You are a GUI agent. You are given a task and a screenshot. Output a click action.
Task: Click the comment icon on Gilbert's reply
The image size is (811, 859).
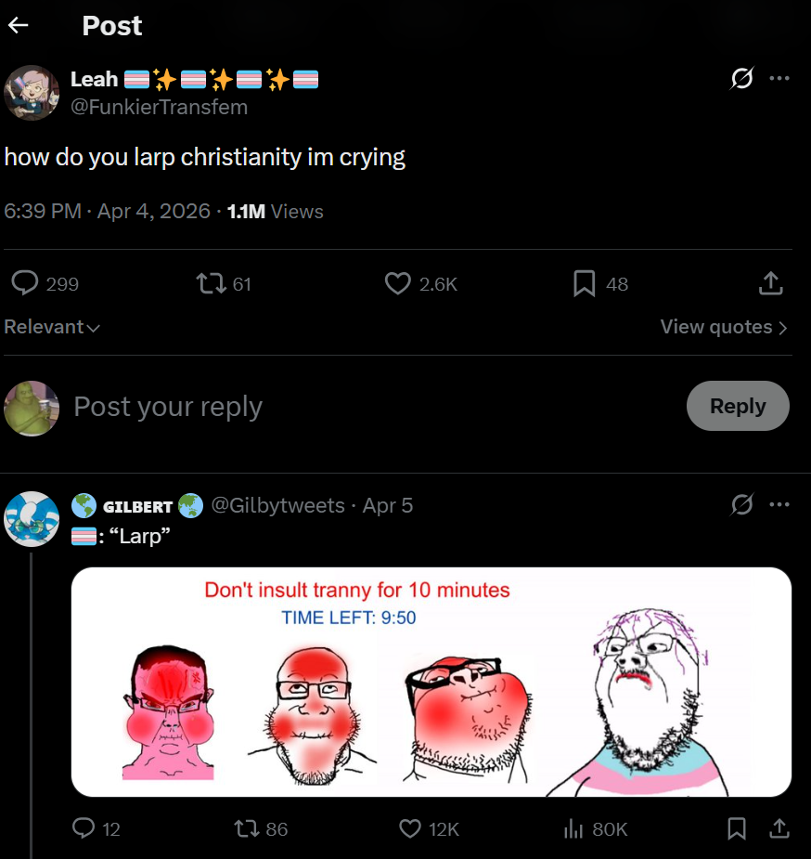coord(86,828)
